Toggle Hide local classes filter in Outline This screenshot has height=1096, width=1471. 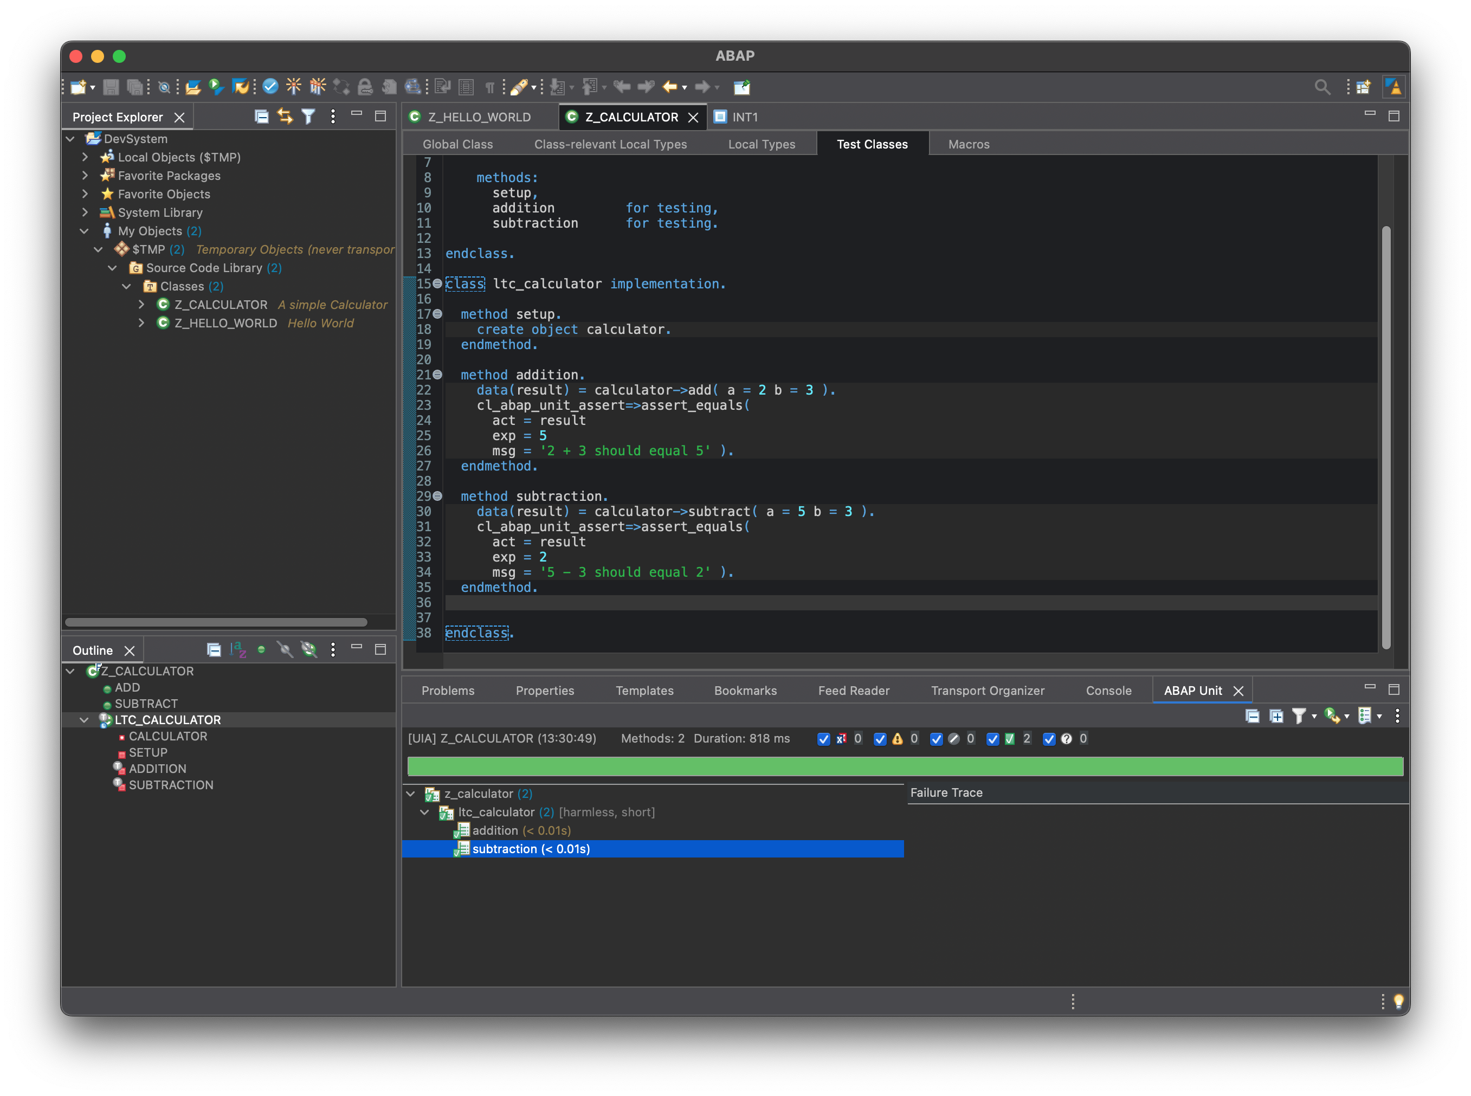pos(309,650)
